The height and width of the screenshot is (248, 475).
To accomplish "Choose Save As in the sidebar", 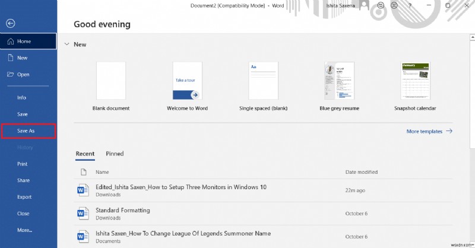I will [28, 131].
